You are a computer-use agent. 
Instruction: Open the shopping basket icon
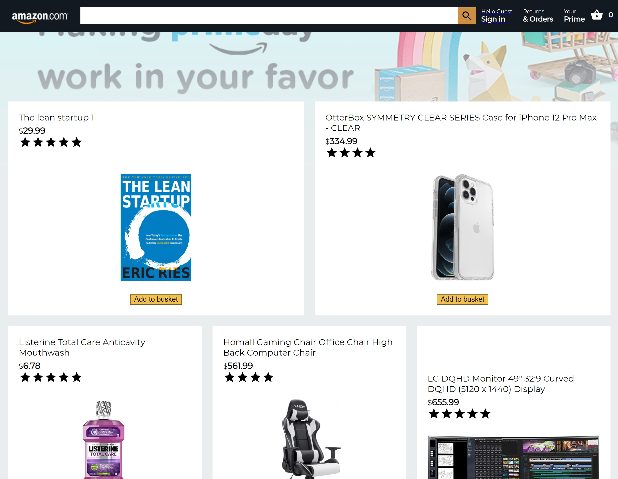tap(597, 15)
